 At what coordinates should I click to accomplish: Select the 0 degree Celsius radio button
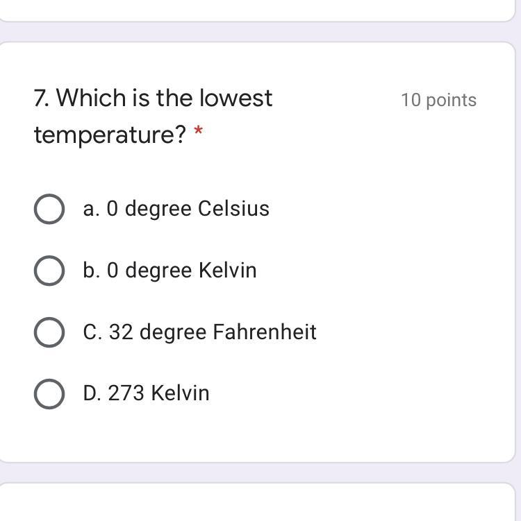49,209
